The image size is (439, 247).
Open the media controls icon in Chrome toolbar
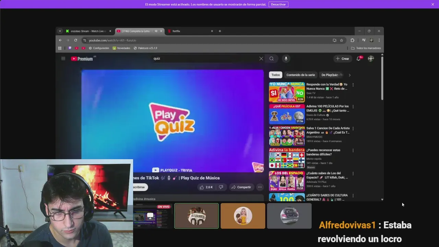364,40
